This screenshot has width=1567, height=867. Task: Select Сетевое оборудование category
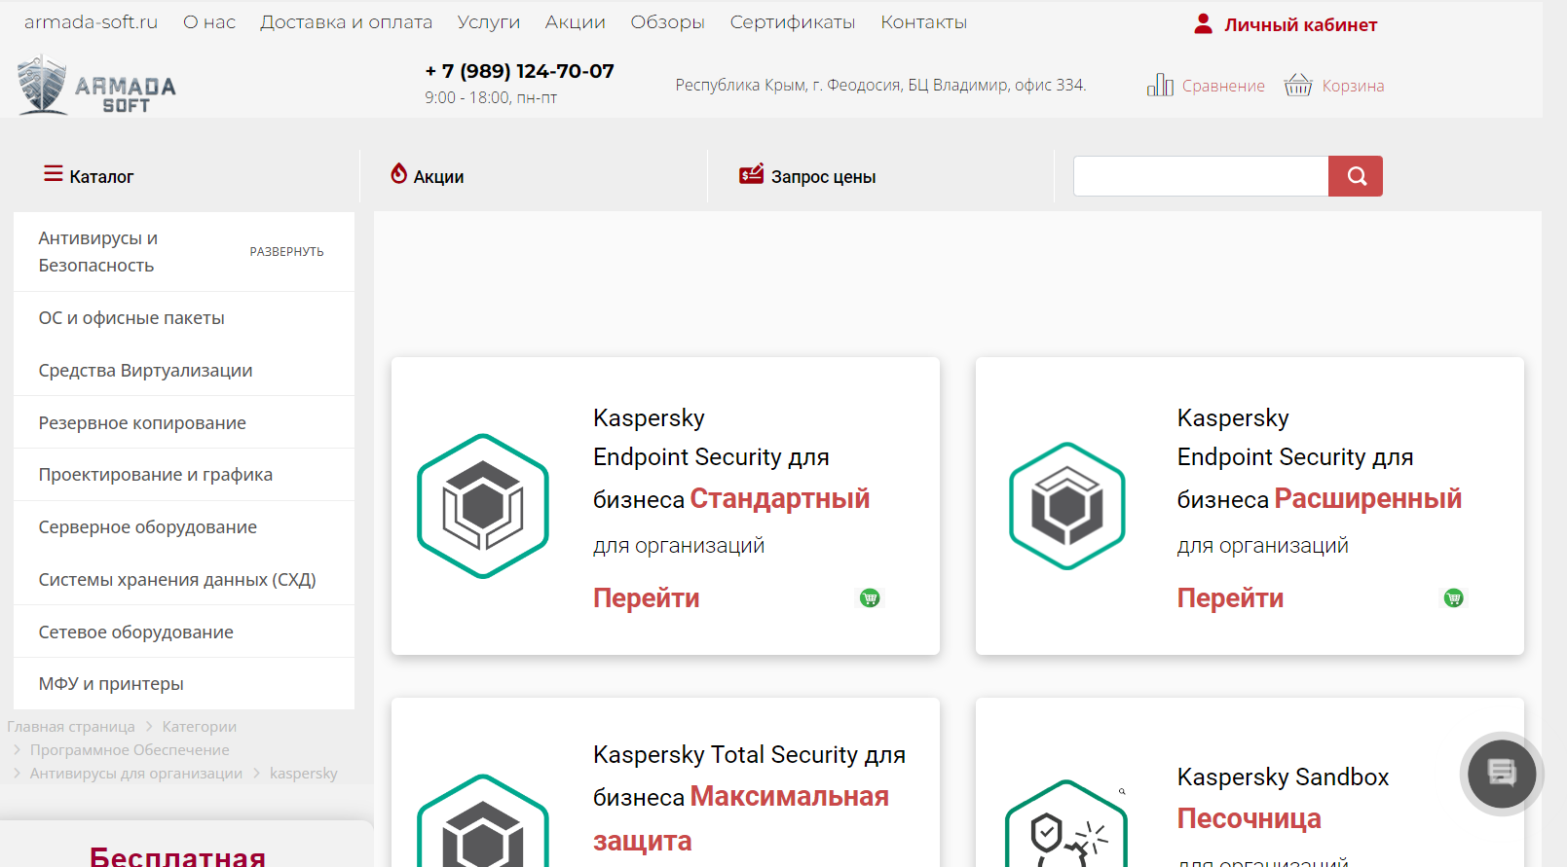135,632
